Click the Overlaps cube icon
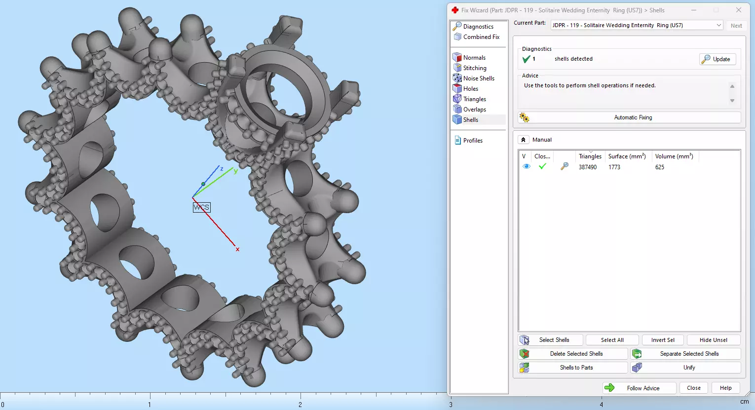Viewport: 755px width, 410px height. coord(457,110)
